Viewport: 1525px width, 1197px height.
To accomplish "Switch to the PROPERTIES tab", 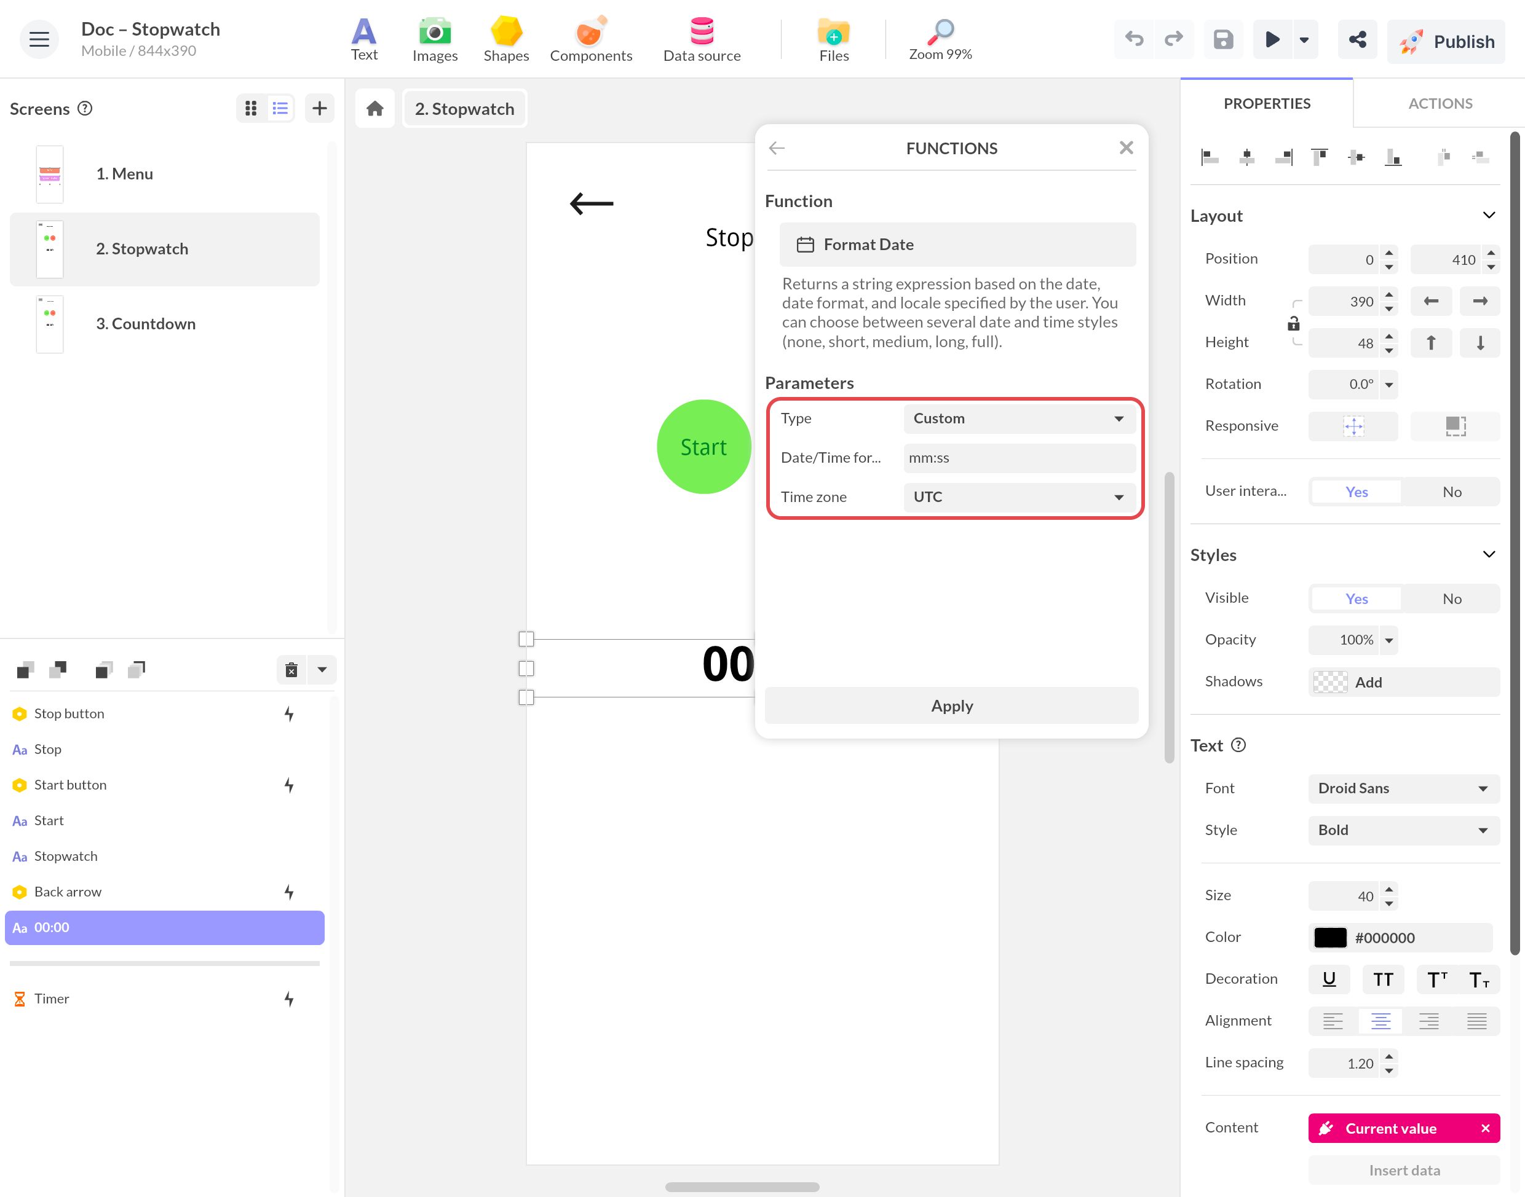I will [1266, 104].
